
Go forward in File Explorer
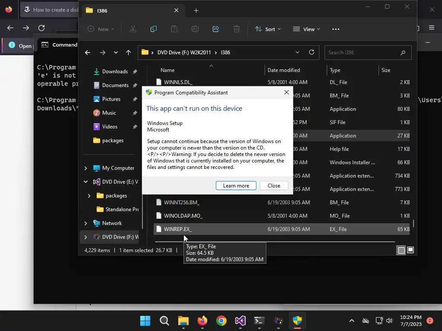pos(103,53)
